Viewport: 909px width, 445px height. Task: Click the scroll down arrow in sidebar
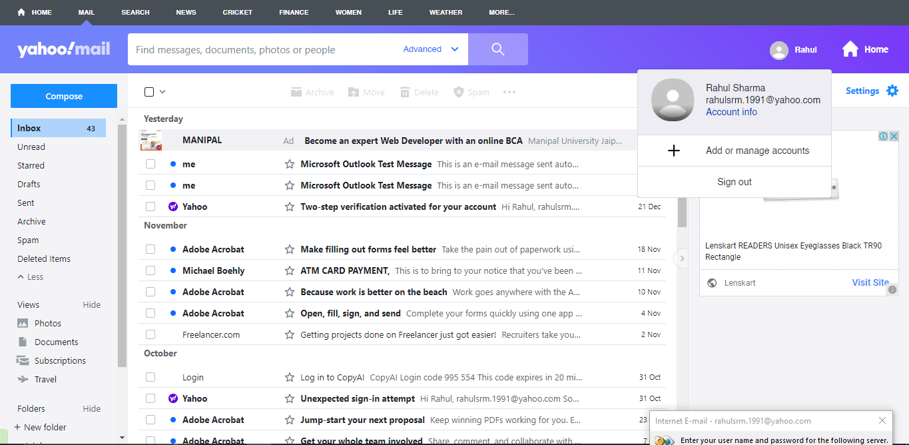(122, 438)
